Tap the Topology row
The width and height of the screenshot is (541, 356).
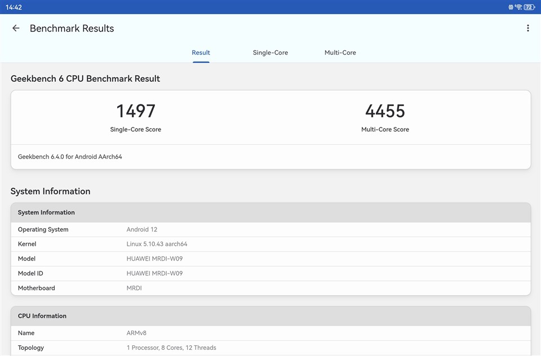pos(270,348)
